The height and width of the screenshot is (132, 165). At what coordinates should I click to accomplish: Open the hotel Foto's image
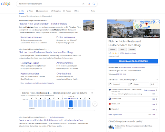pyautogui.click(x=120, y=29)
